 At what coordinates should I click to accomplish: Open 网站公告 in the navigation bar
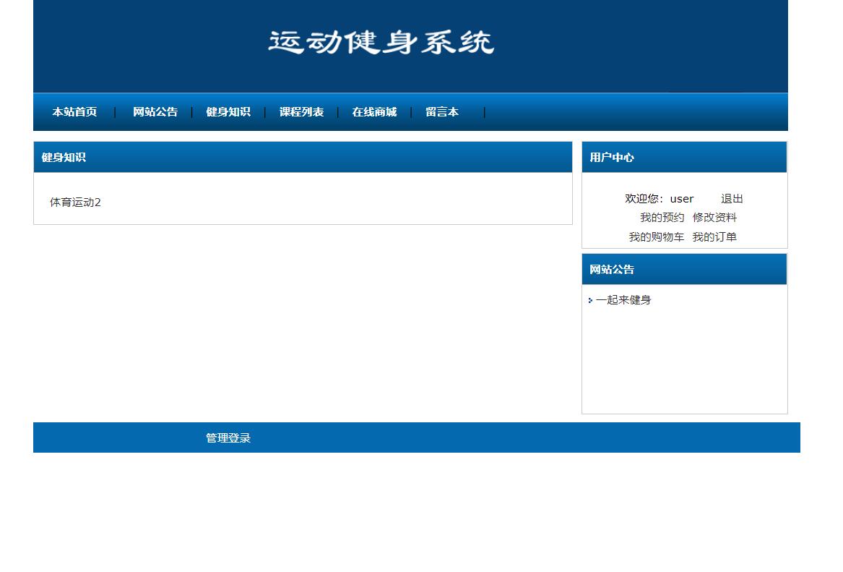[x=155, y=112]
